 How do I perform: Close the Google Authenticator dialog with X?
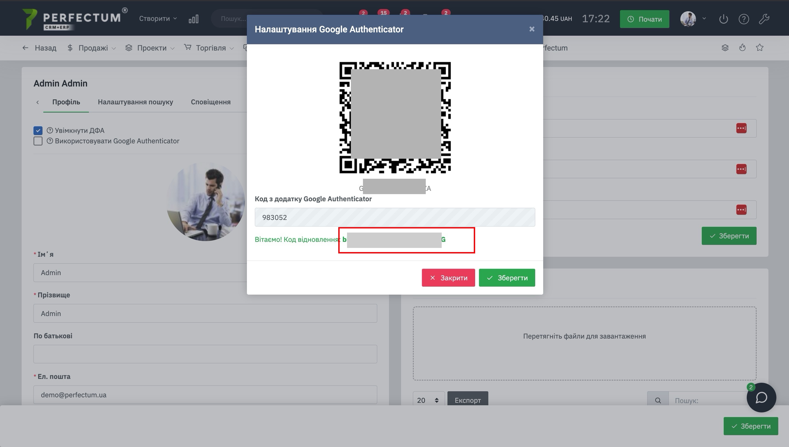click(532, 29)
